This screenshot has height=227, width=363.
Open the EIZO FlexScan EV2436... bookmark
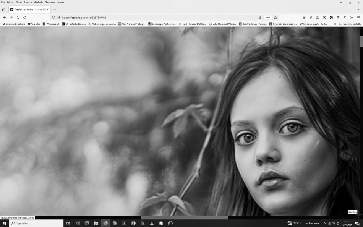[x=192, y=24]
